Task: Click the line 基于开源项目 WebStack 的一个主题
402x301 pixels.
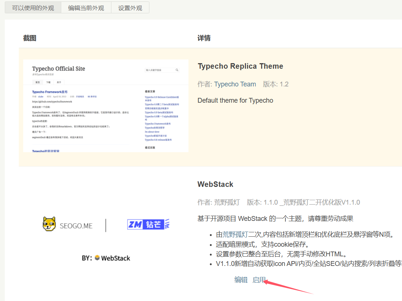Action: [x=275, y=219]
